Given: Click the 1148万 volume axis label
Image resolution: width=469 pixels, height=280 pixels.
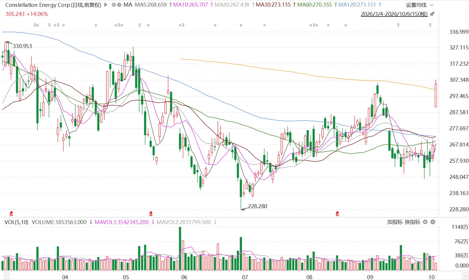Looking at the screenshot, I should coord(460,227).
